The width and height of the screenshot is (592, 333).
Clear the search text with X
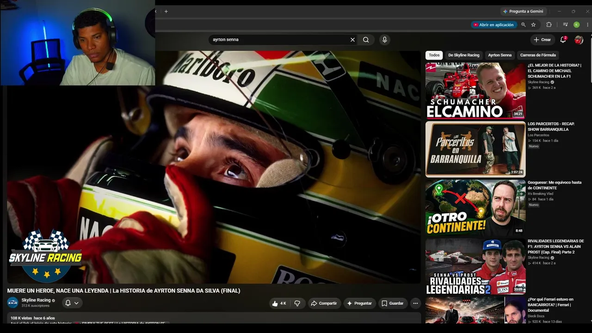(x=352, y=40)
